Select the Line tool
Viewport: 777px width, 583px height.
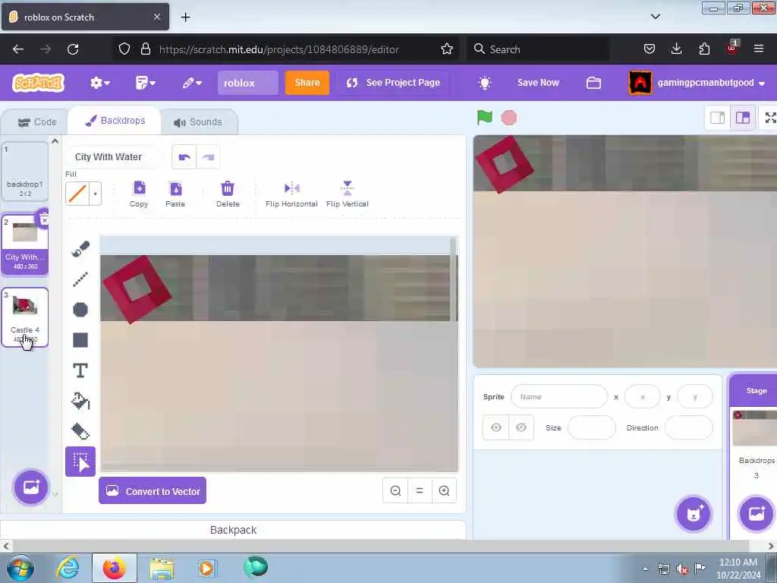[80, 279]
